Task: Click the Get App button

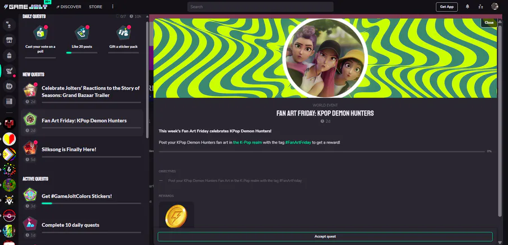Action: click(x=447, y=7)
